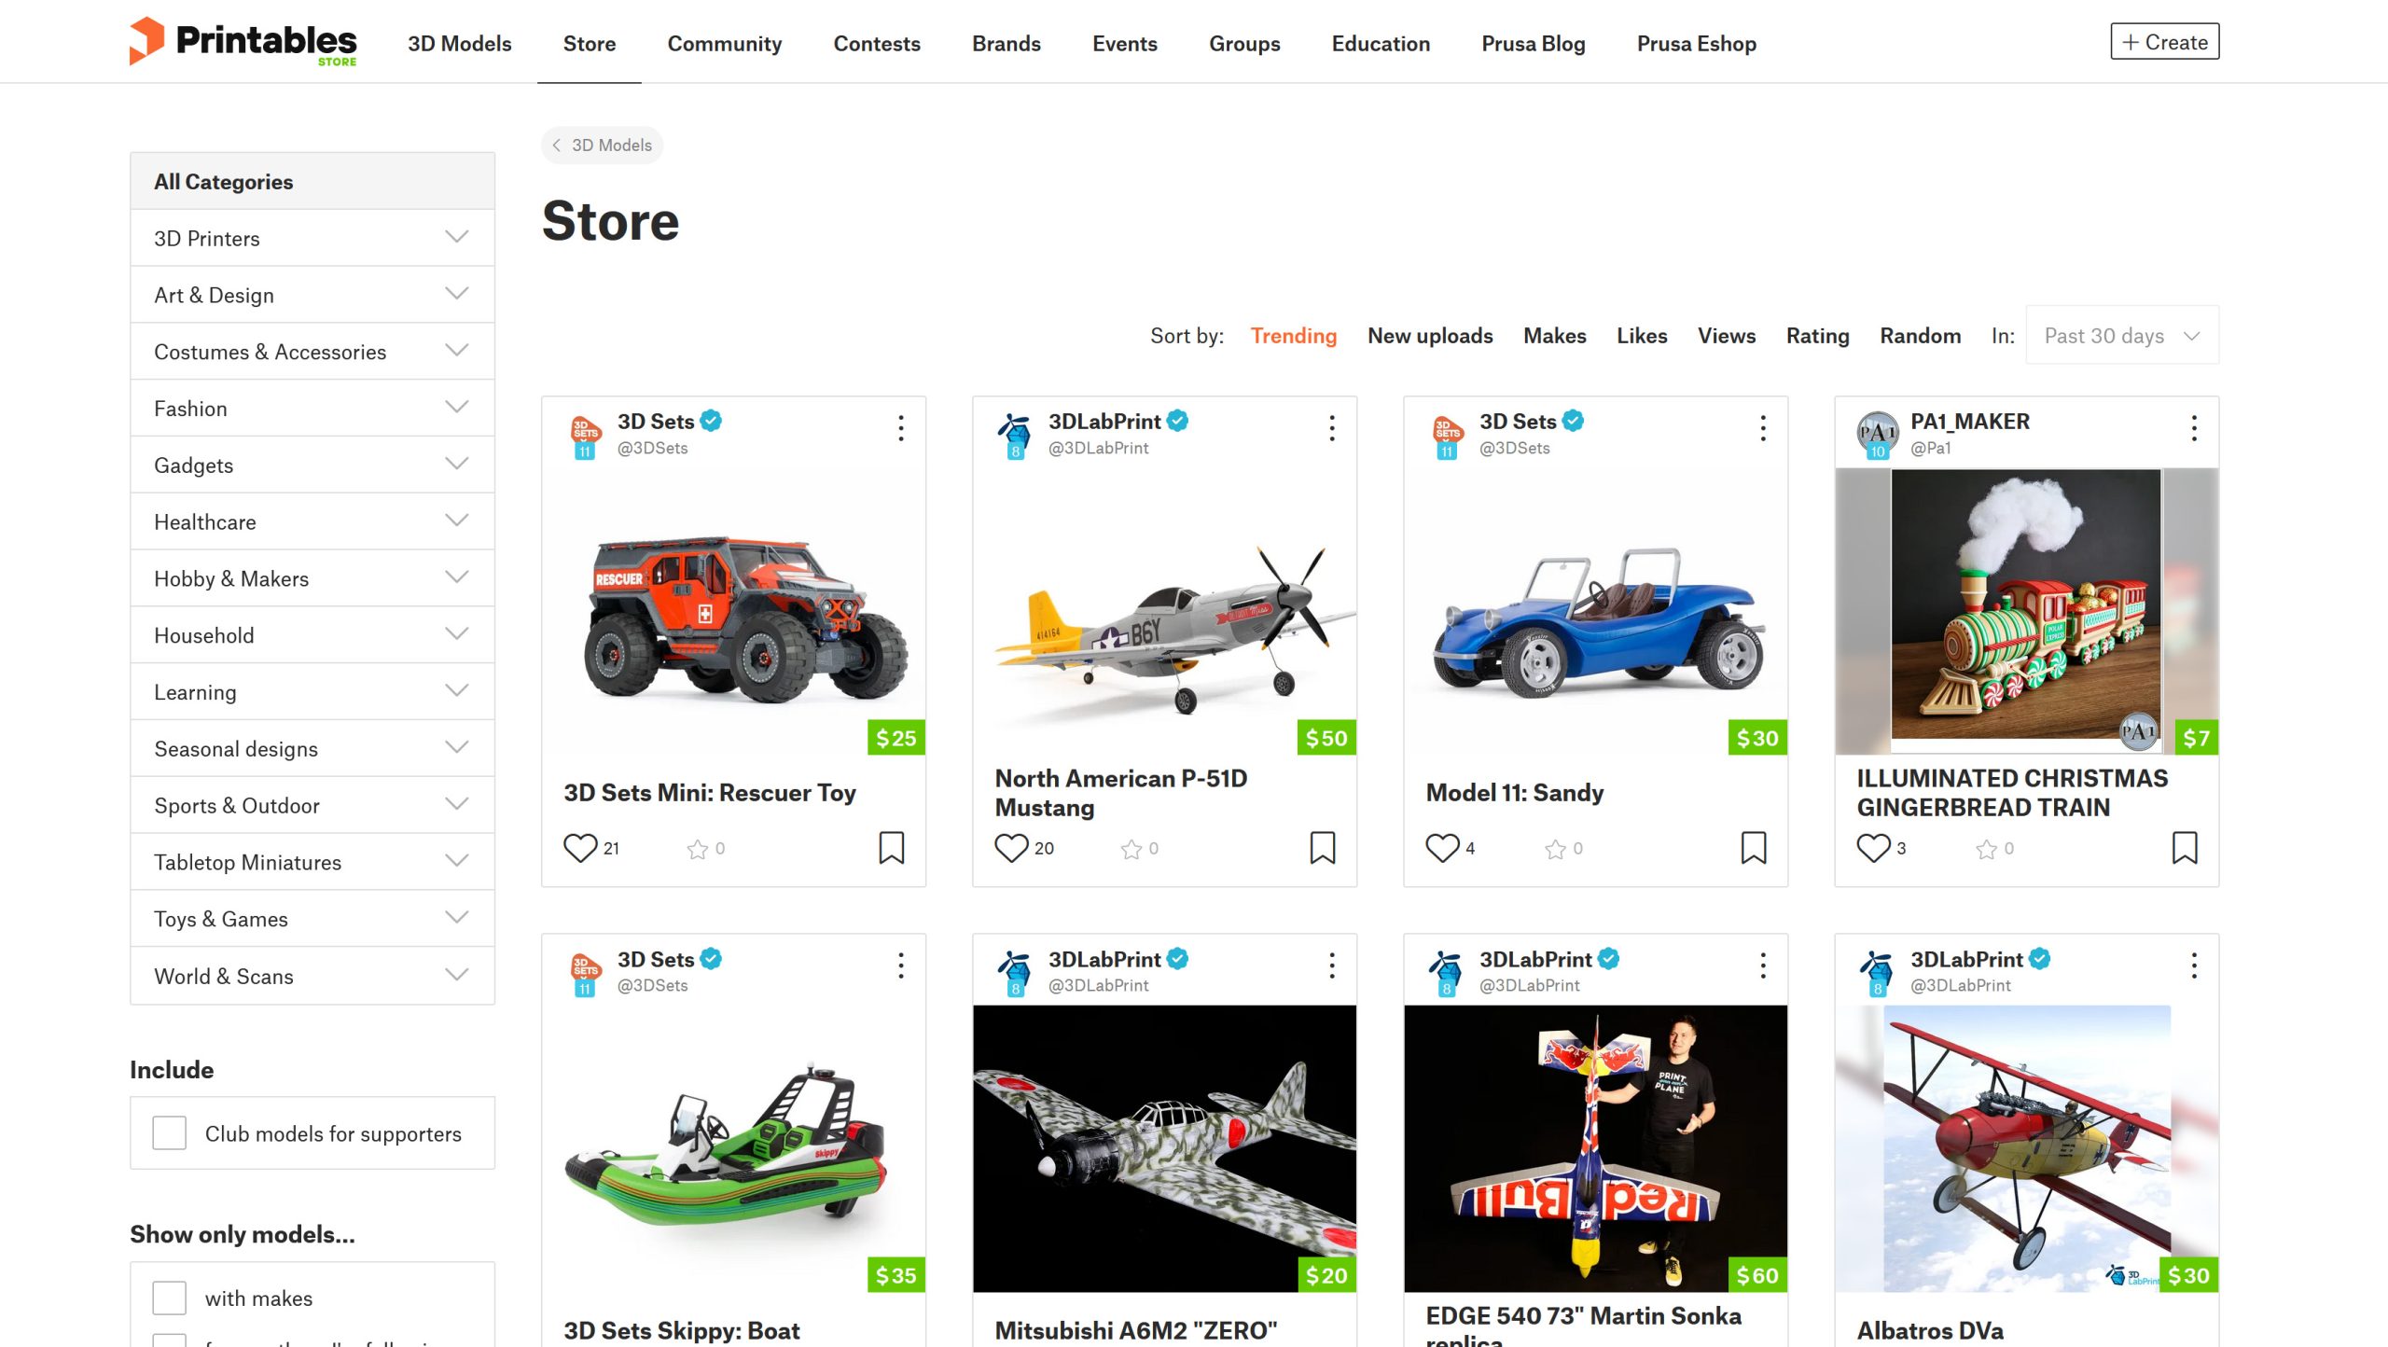The image size is (2388, 1347).
Task: Open the Community menu tab
Action: coord(725,43)
